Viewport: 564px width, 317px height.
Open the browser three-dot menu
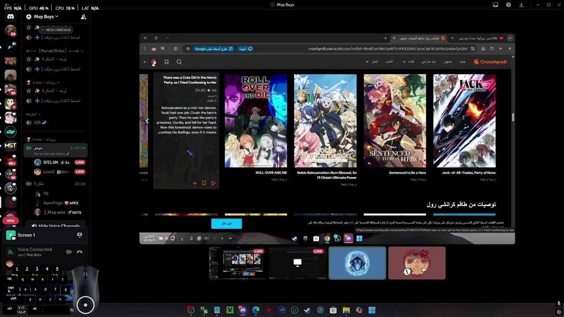145,49
